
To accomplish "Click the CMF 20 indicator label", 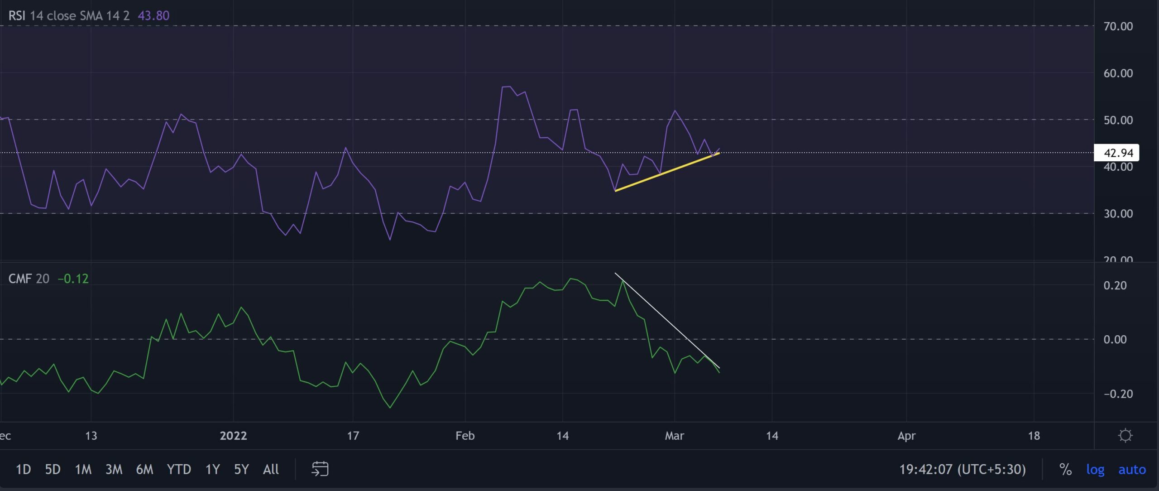I will pyautogui.click(x=29, y=279).
